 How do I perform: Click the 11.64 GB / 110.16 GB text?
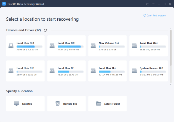[68, 49]
